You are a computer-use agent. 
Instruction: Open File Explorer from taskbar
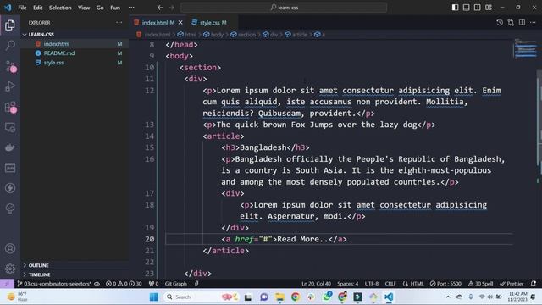[x=279, y=297]
